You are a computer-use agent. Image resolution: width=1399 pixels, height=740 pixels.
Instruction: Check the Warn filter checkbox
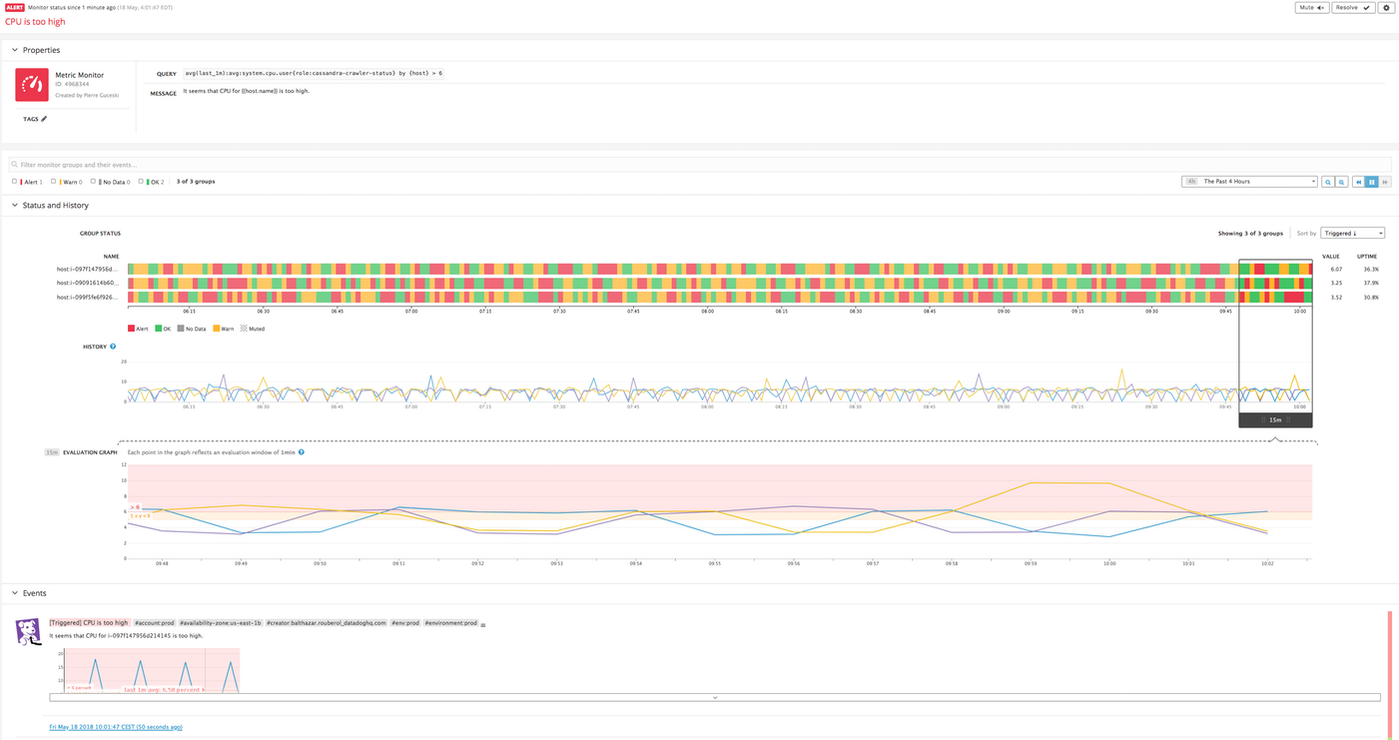click(x=53, y=181)
